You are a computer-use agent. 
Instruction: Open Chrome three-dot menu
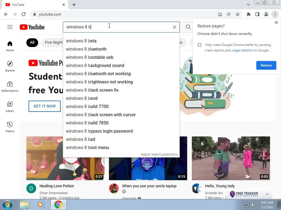click(275, 14)
